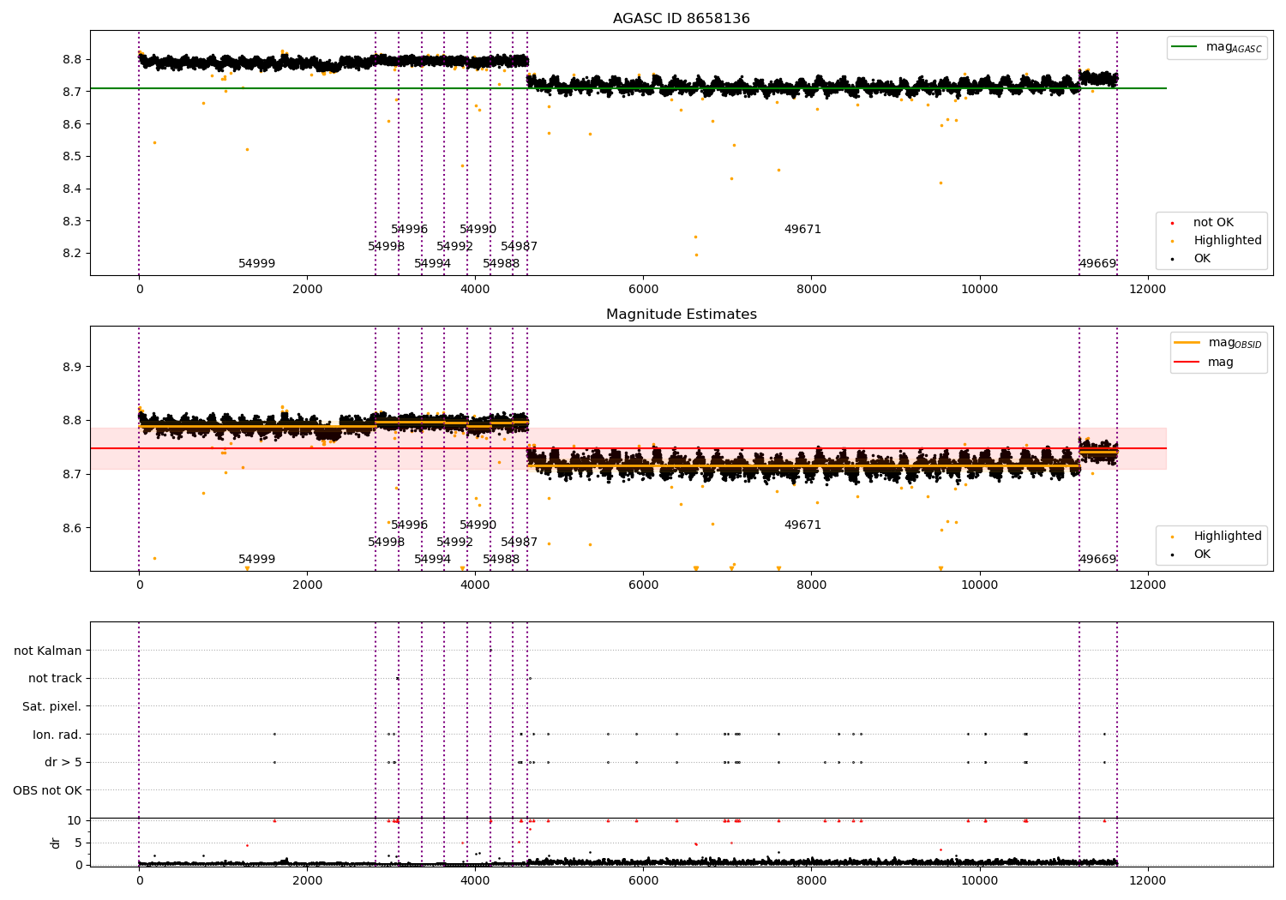Click 'OK' legend entry in top panel
The height and width of the screenshot is (900, 1286).
point(1202,259)
